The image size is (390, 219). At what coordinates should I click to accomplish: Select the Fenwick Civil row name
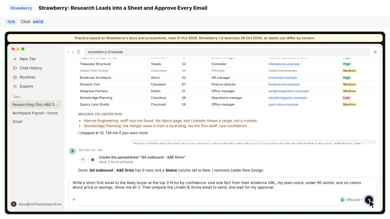pyautogui.click(x=90, y=84)
